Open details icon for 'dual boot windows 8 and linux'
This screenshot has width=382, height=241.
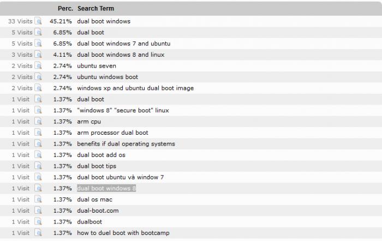tap(38, 55)
